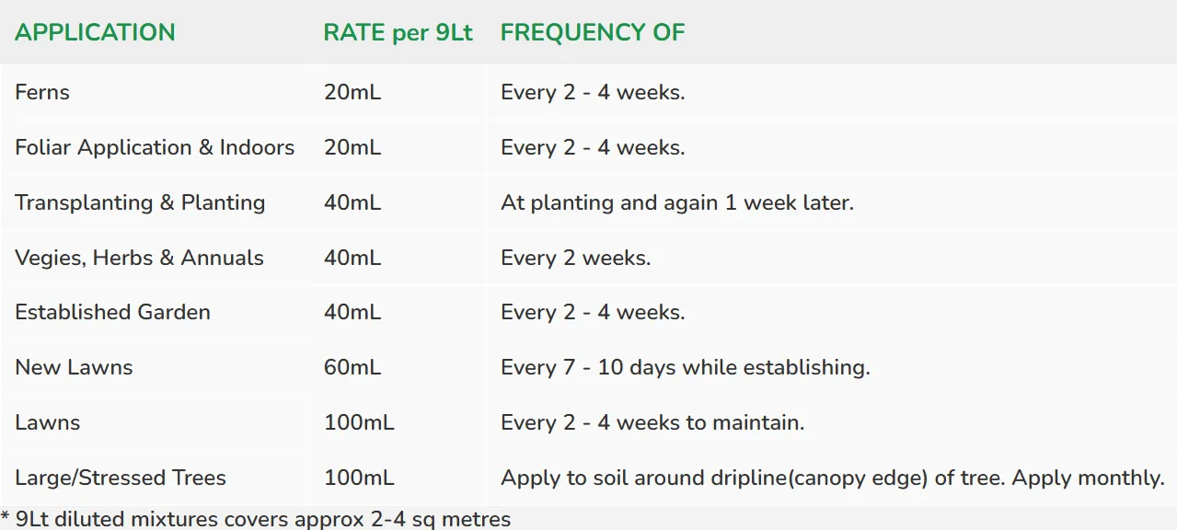Click the APPLICATION column header
1177x530 pixels.
point(95,32)
